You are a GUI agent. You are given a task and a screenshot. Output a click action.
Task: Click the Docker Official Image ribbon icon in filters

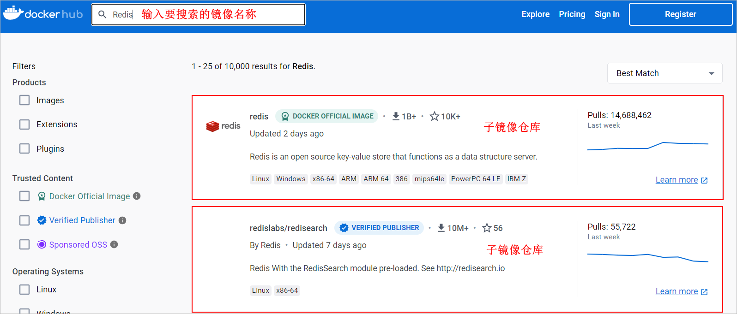[42, 196]
